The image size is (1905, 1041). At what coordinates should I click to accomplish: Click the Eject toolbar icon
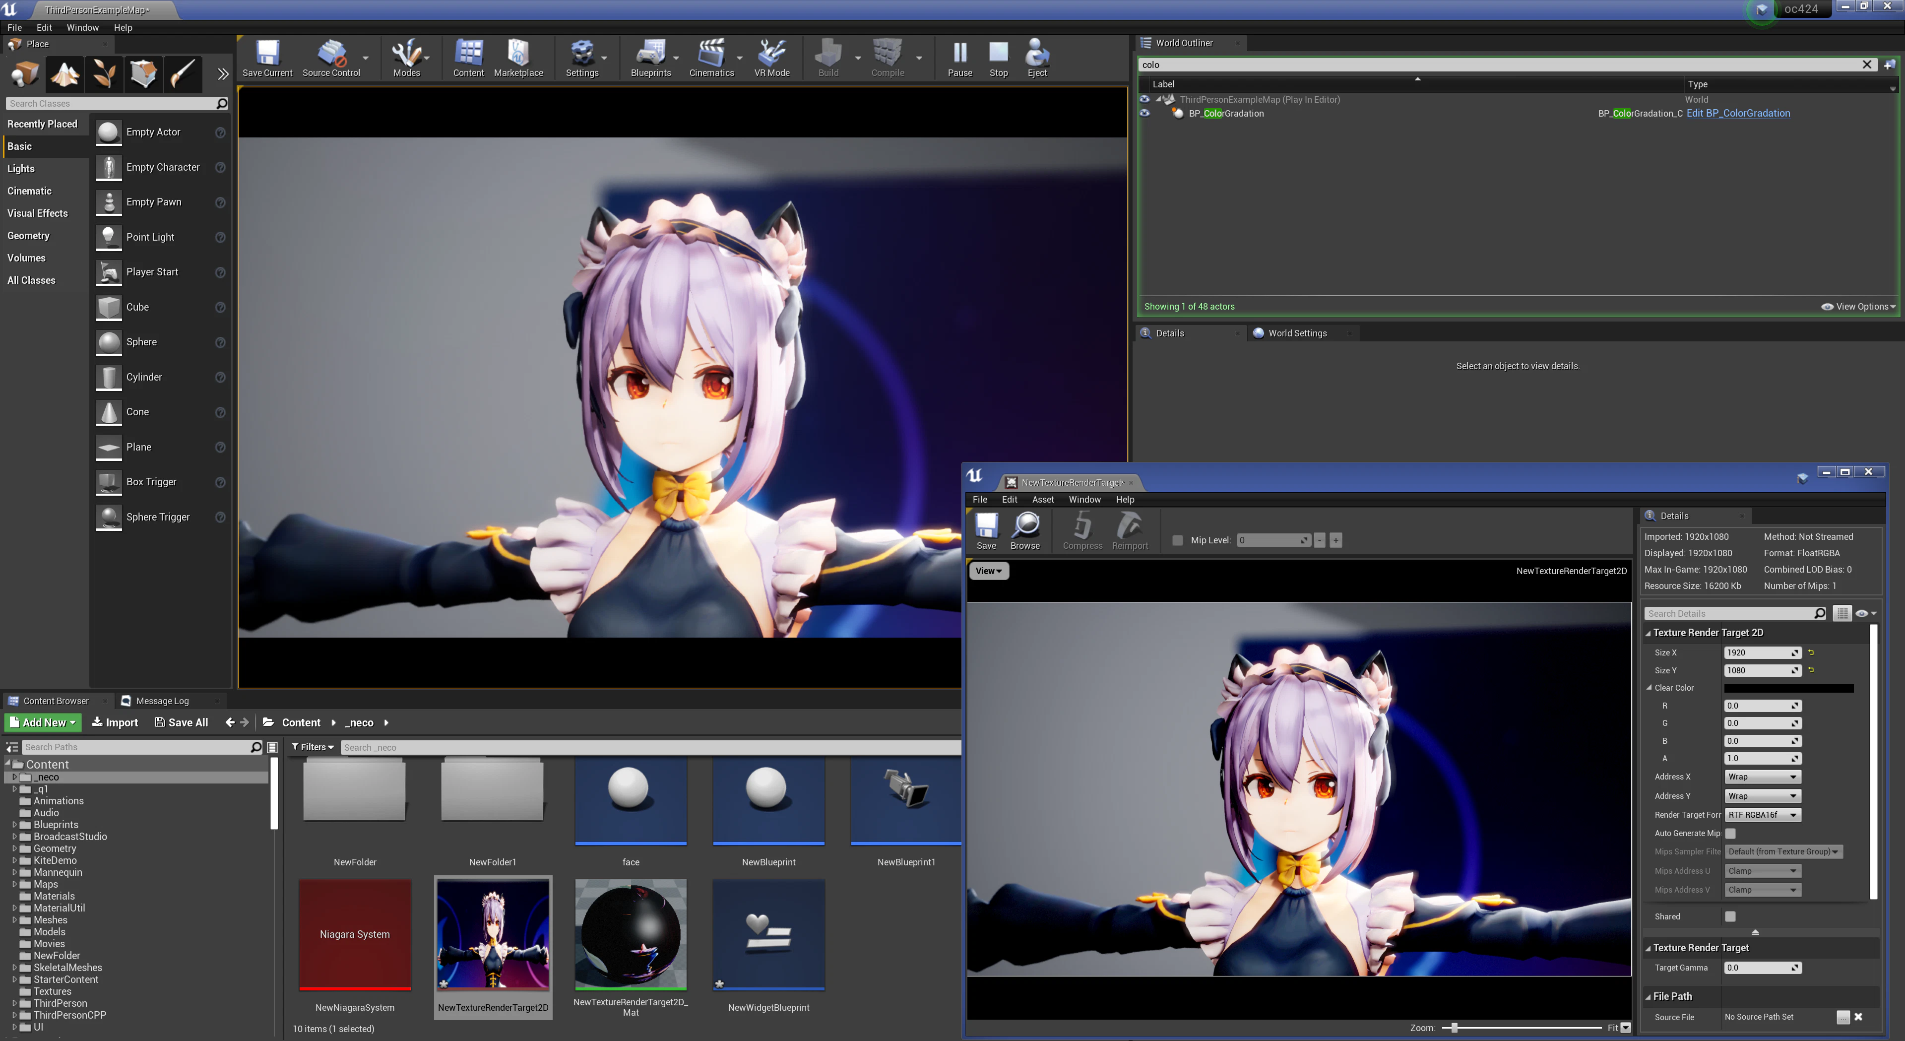1037,58
